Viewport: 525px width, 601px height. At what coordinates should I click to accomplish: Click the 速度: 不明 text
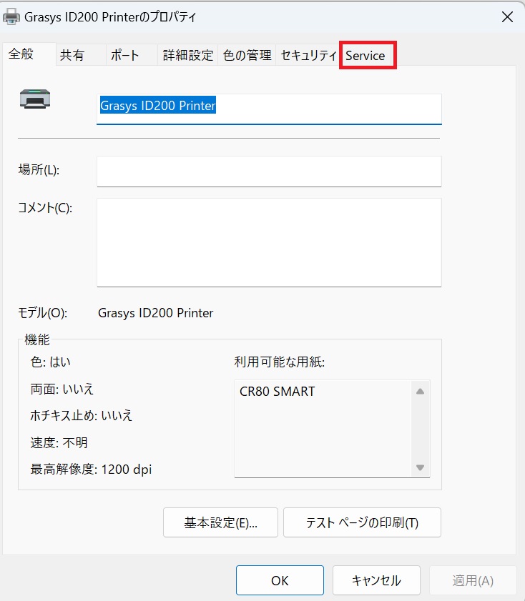59,442
